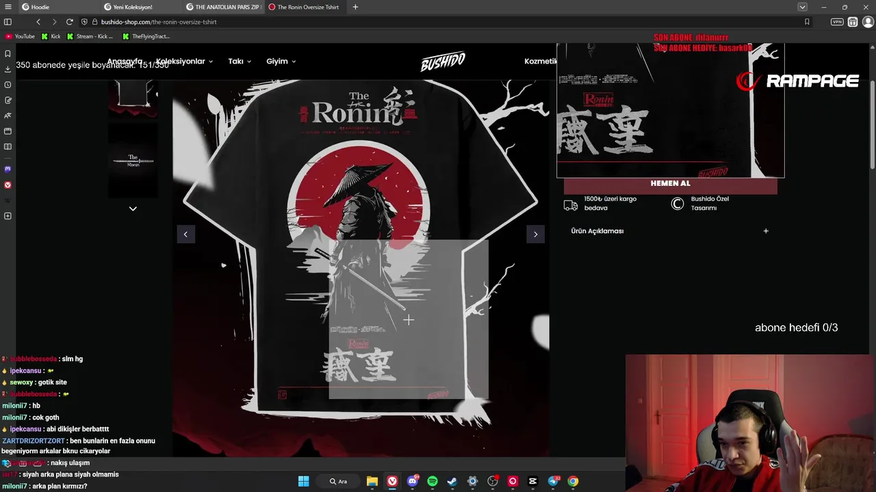Screen dimensions: 876x492
Task: Open Google Chrome from the taskbar
Action: 573,481
